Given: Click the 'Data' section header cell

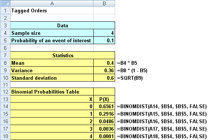Looking at the screenshot, I should click(x=62, y=25).
